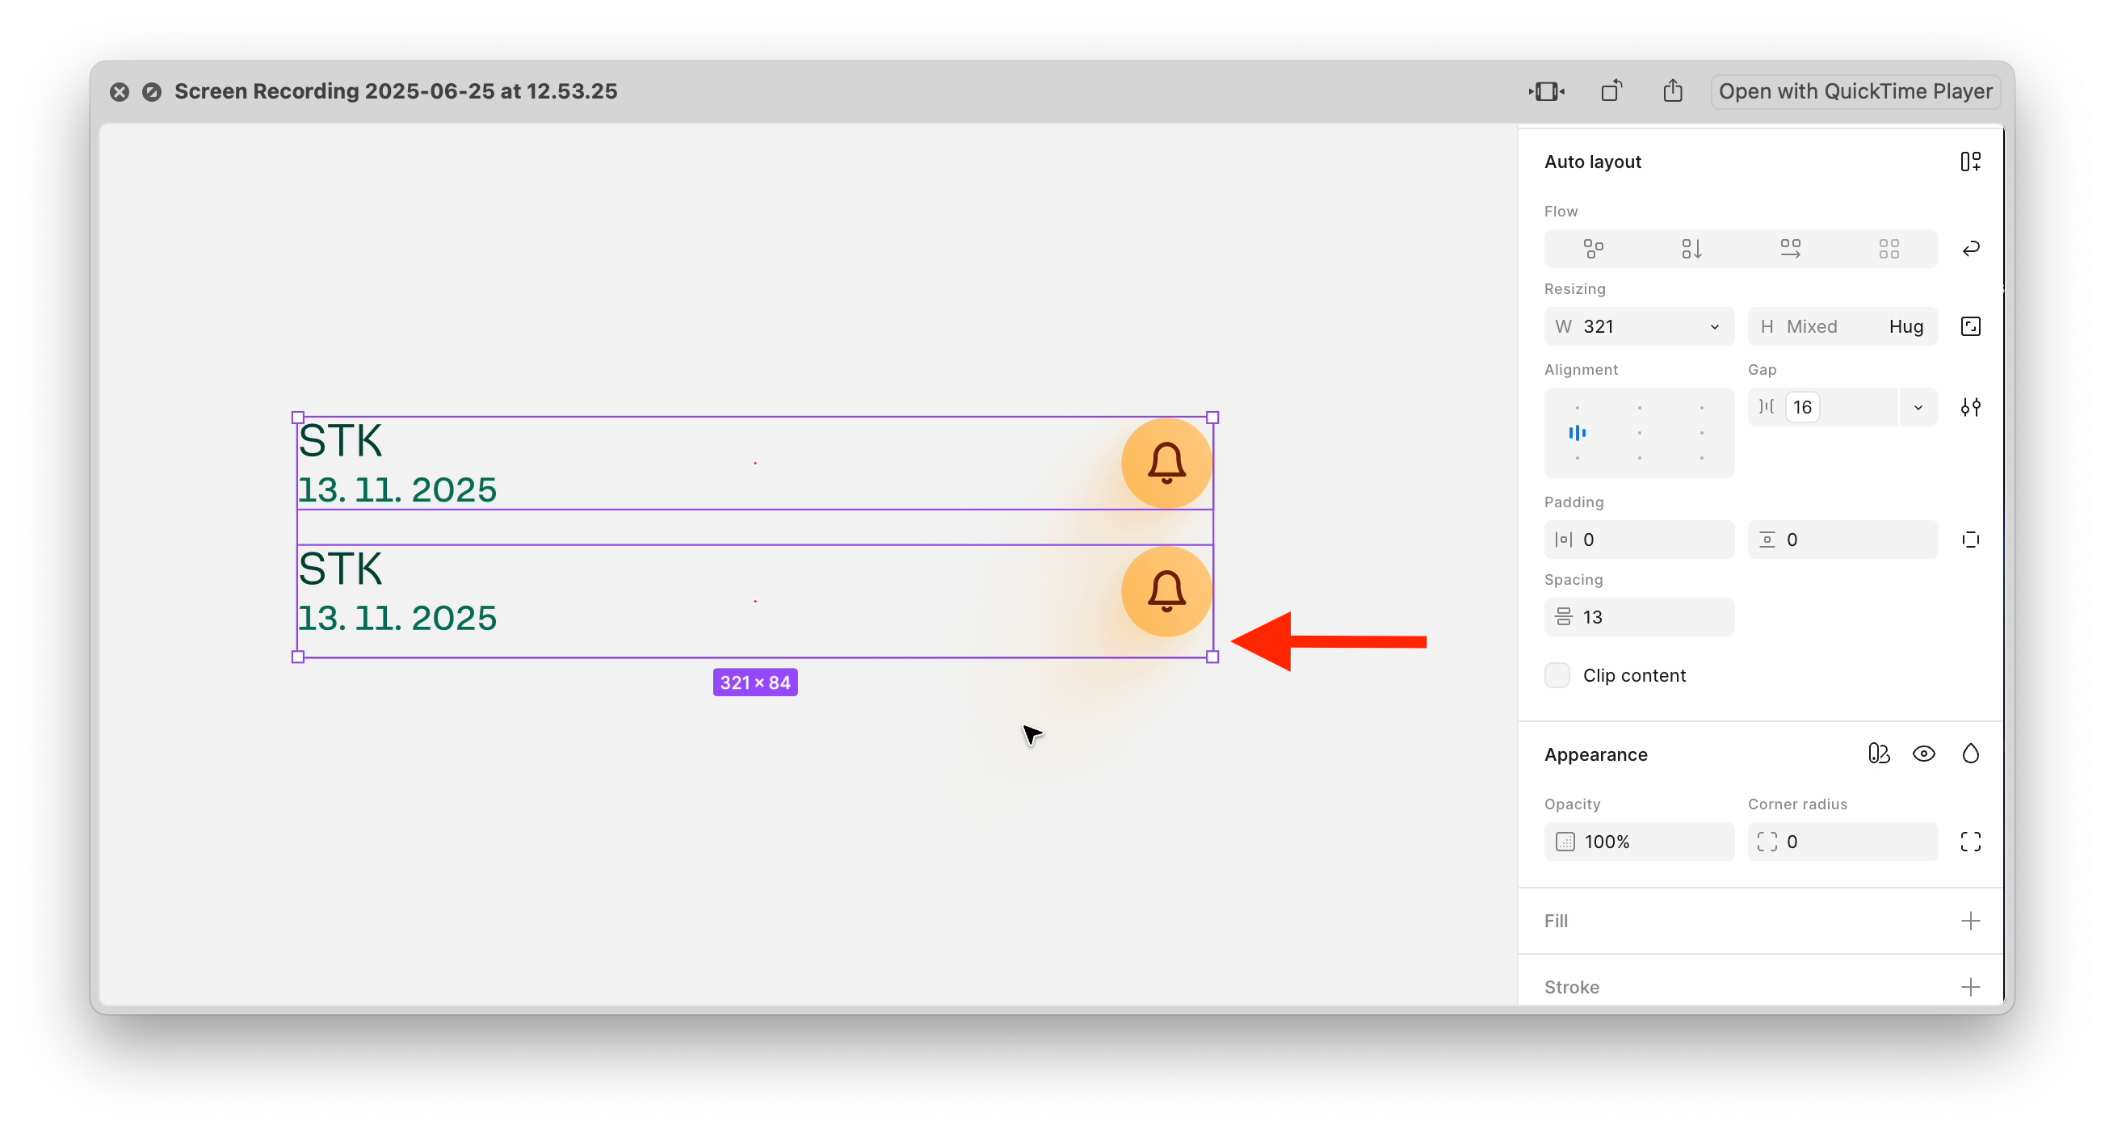
Task: Close the Quick Look preview window
Action: coord(120,91)
